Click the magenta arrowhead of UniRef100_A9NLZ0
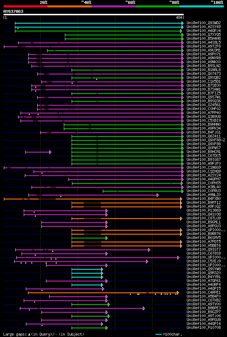The height and width of the screenshot is (337, 227). [158, 195]
